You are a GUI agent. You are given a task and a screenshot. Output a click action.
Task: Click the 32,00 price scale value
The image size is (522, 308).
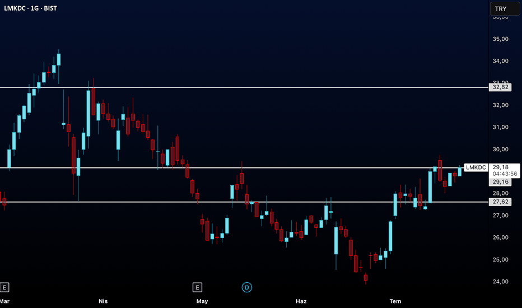500,105
